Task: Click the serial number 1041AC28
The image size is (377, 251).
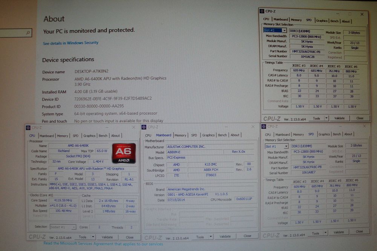Action: click(x=307, y=57)
